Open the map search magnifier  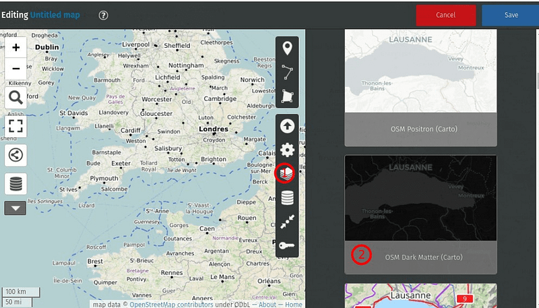pos(15,98)
